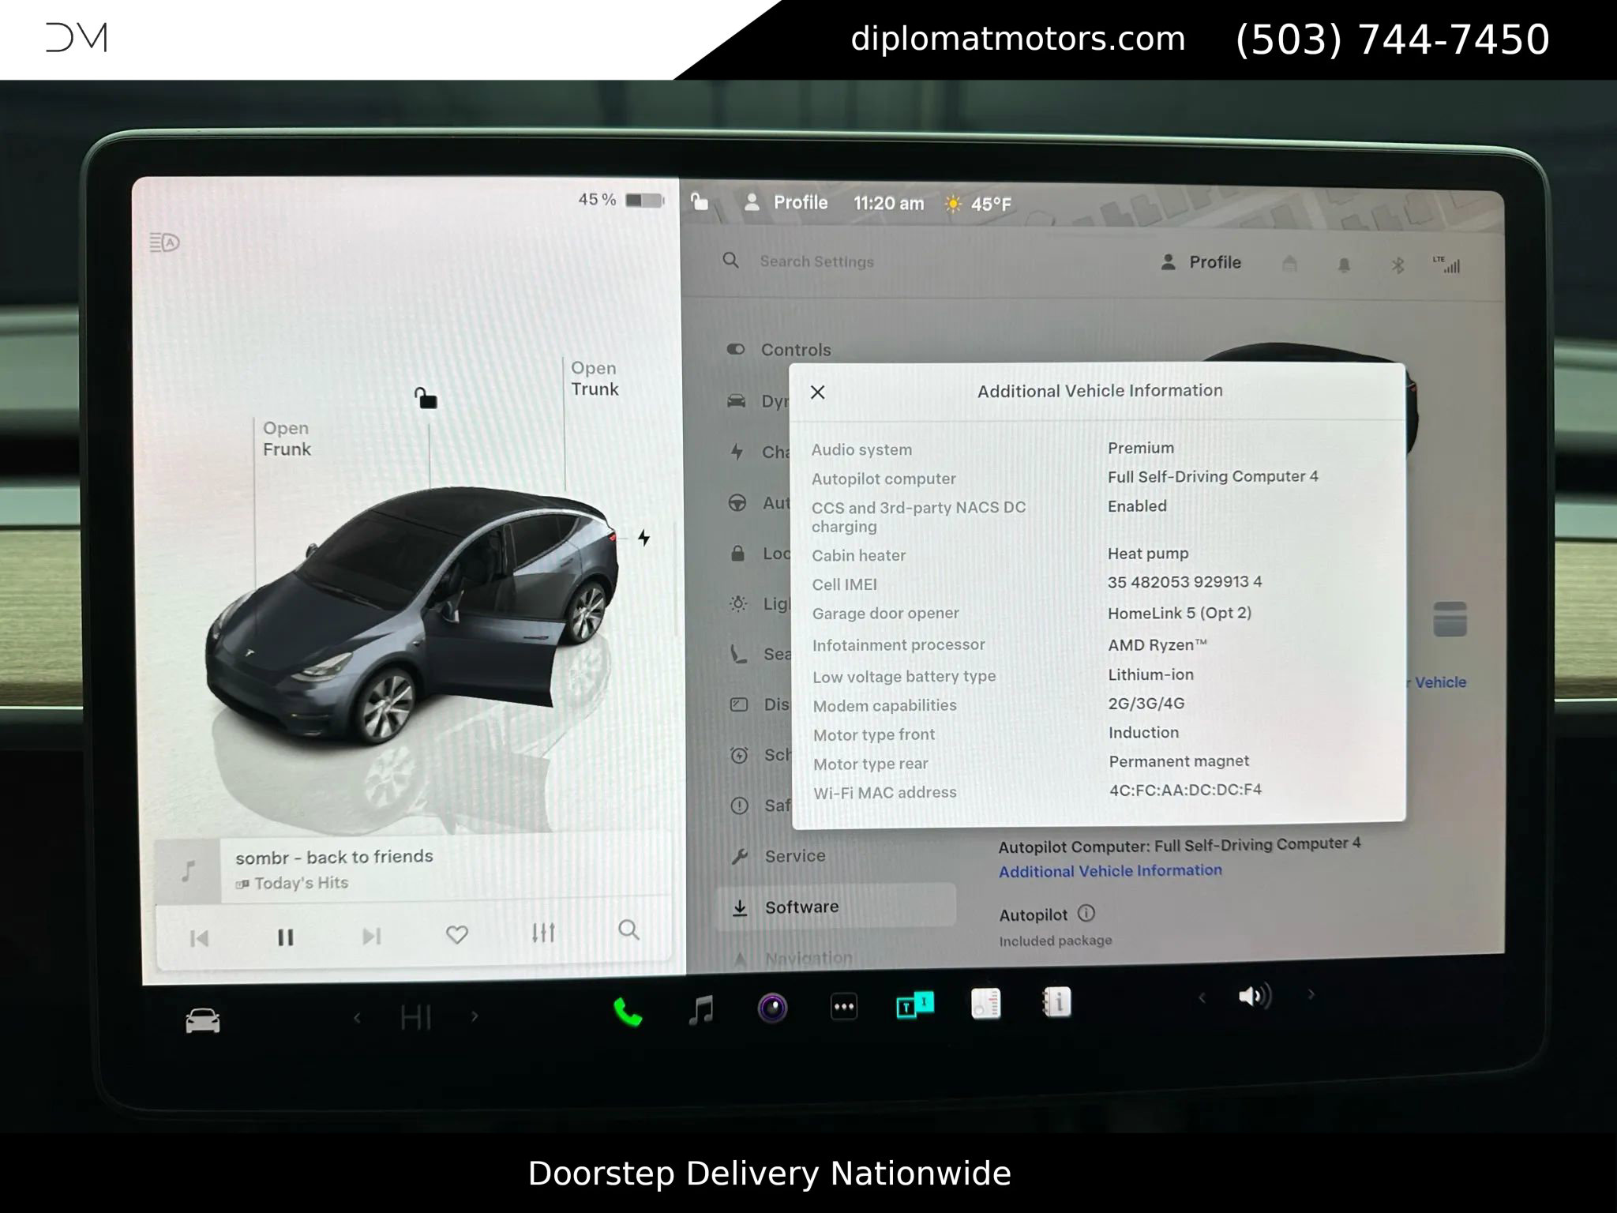Tap the HI temperature control
Screen dimensions: 1617x1213
pyautogui.click(x=416, y=1016)
